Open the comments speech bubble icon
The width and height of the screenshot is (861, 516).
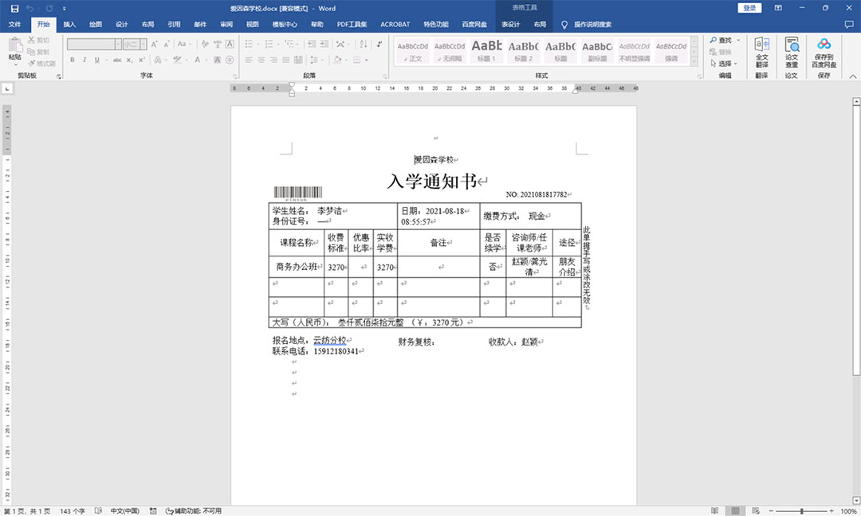(848, 25)
